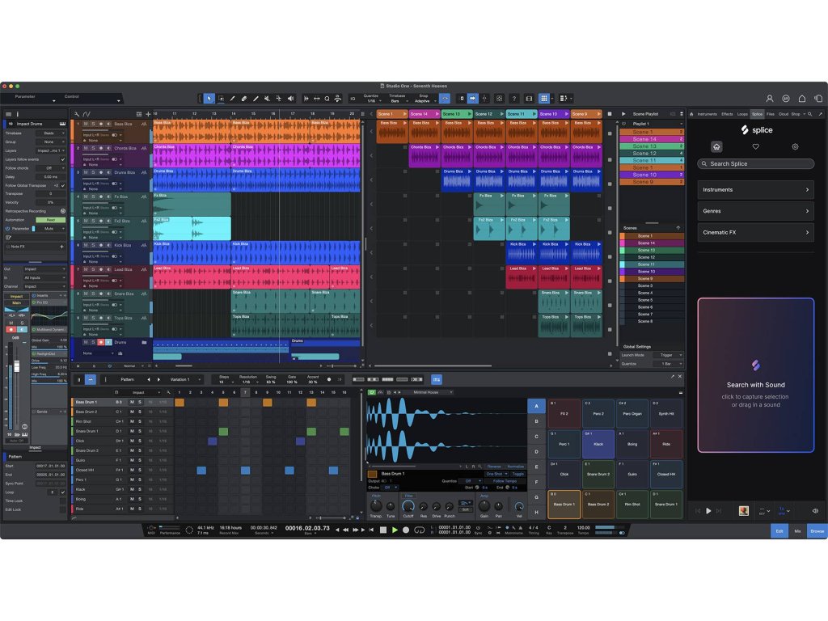Open the Minimal House preset dropdown
Viewport: 828px width, 621px height.
click(429, 392)
